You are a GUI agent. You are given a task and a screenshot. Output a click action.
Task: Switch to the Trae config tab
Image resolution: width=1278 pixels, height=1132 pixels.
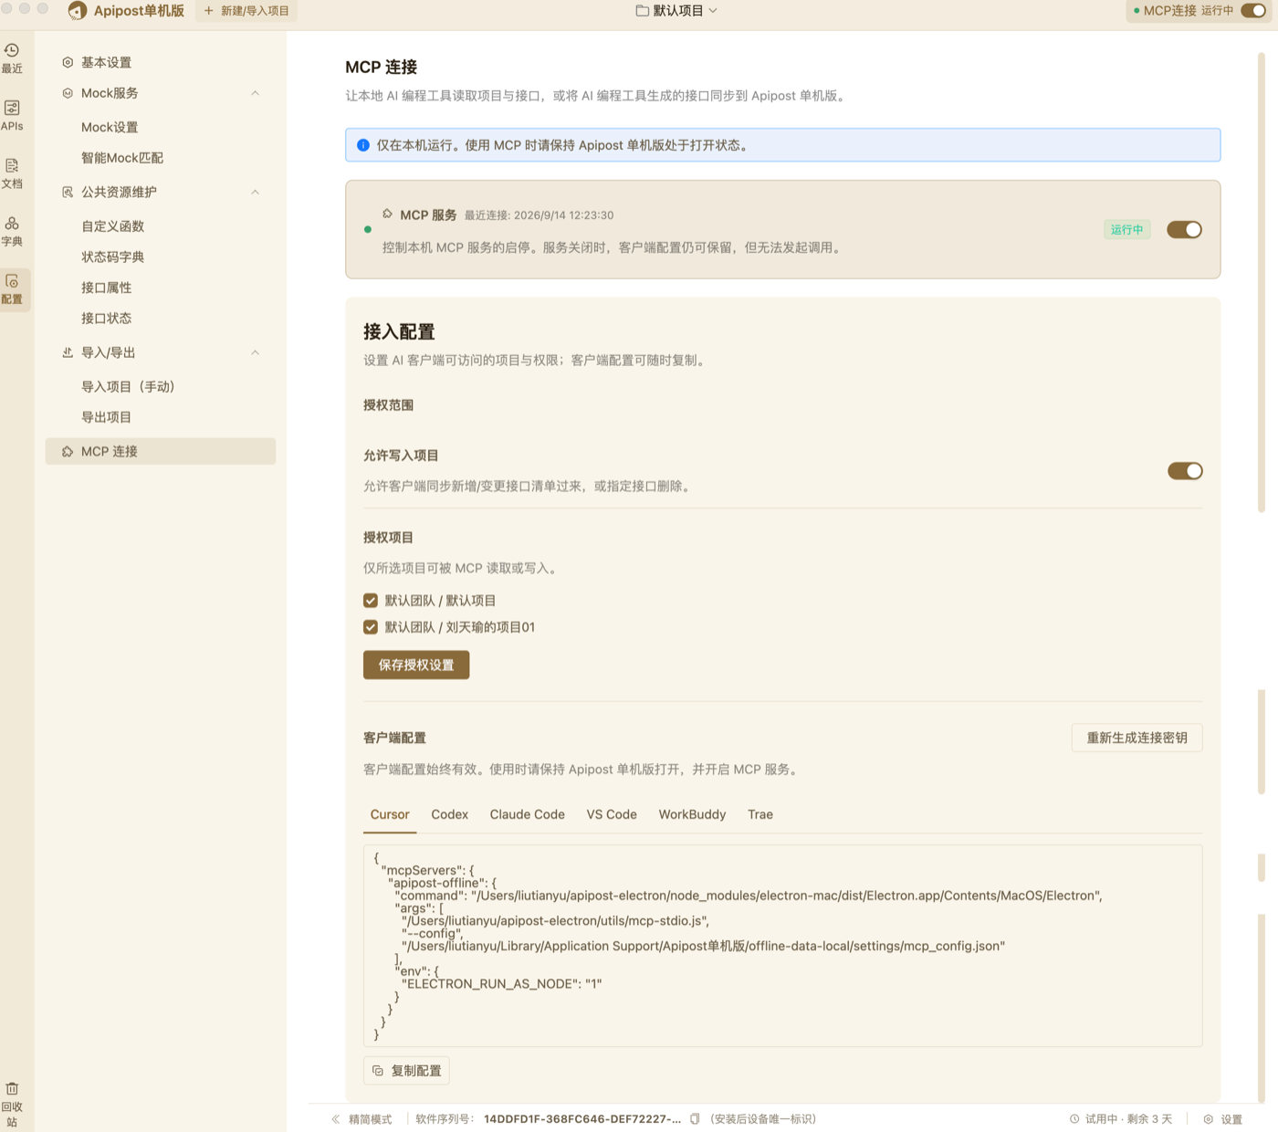(760, 814)
